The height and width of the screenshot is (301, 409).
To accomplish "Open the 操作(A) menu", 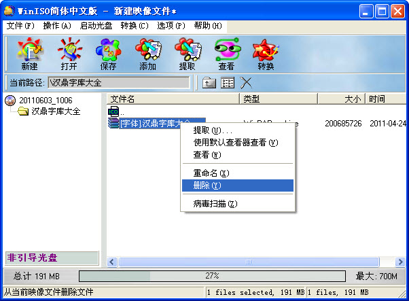I will [x=57, y=26].
